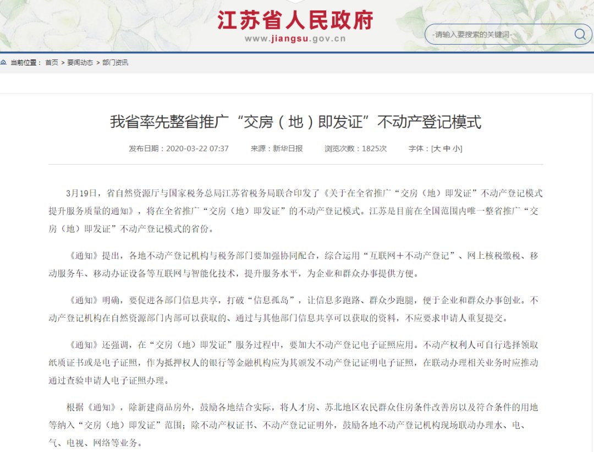The height and width of the screenshot is (452, 594).
Task: Click the 来源：新华日报 source label
Action: [x=277, y=149]
